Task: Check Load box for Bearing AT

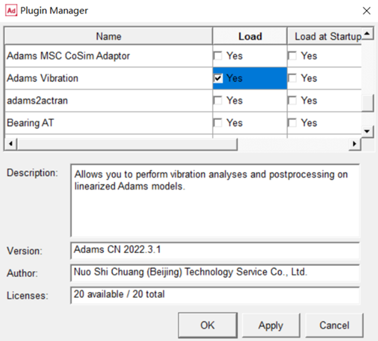Action: pyautogui.click(x=218, y=123)
